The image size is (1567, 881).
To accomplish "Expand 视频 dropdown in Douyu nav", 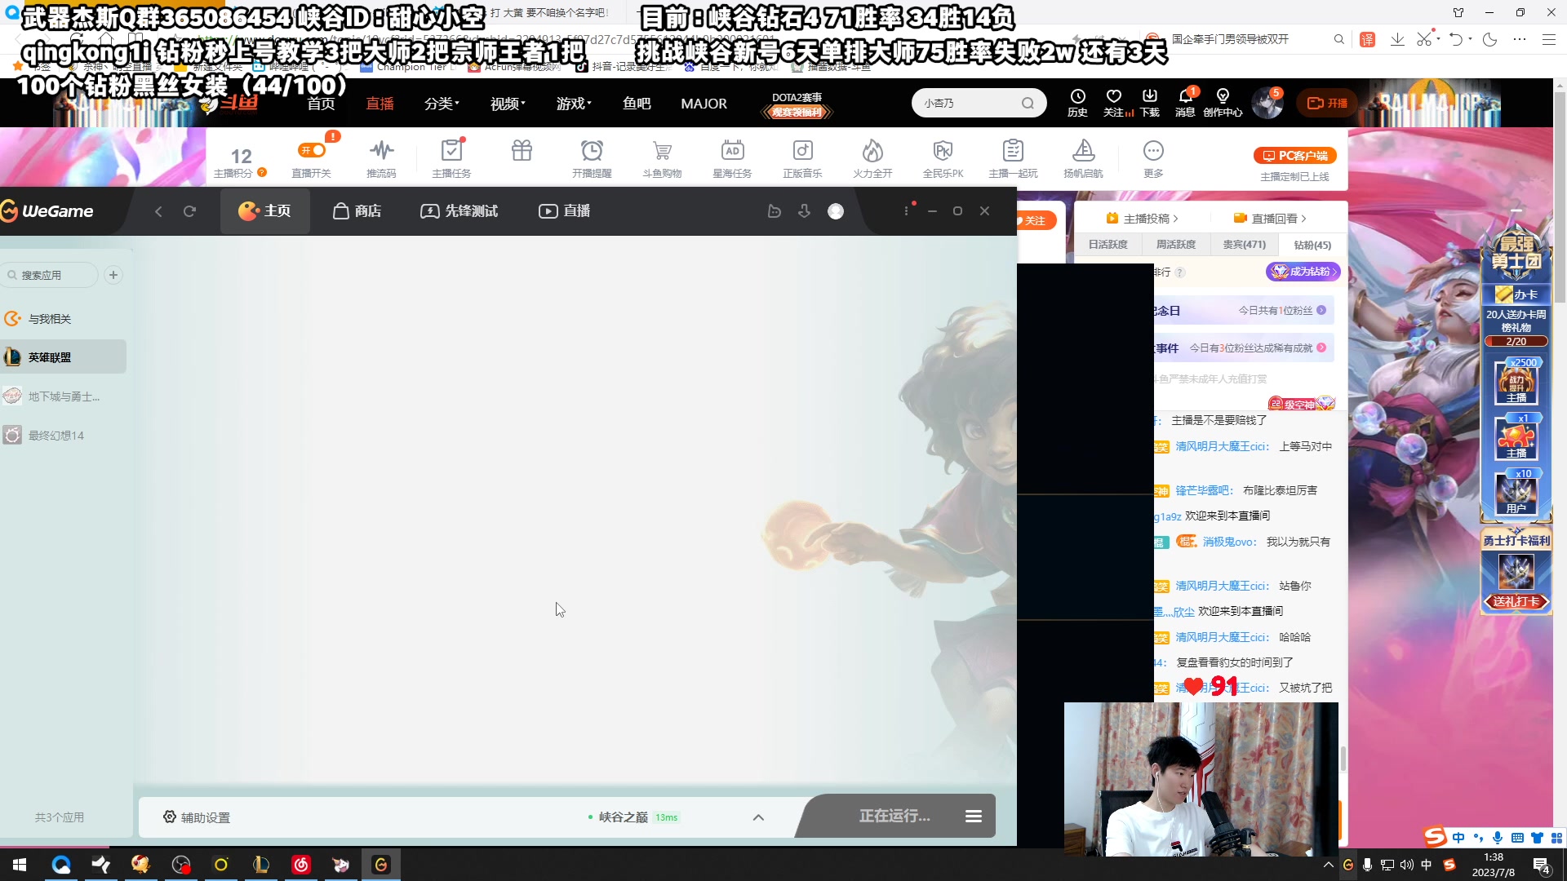I will [508, 104].
